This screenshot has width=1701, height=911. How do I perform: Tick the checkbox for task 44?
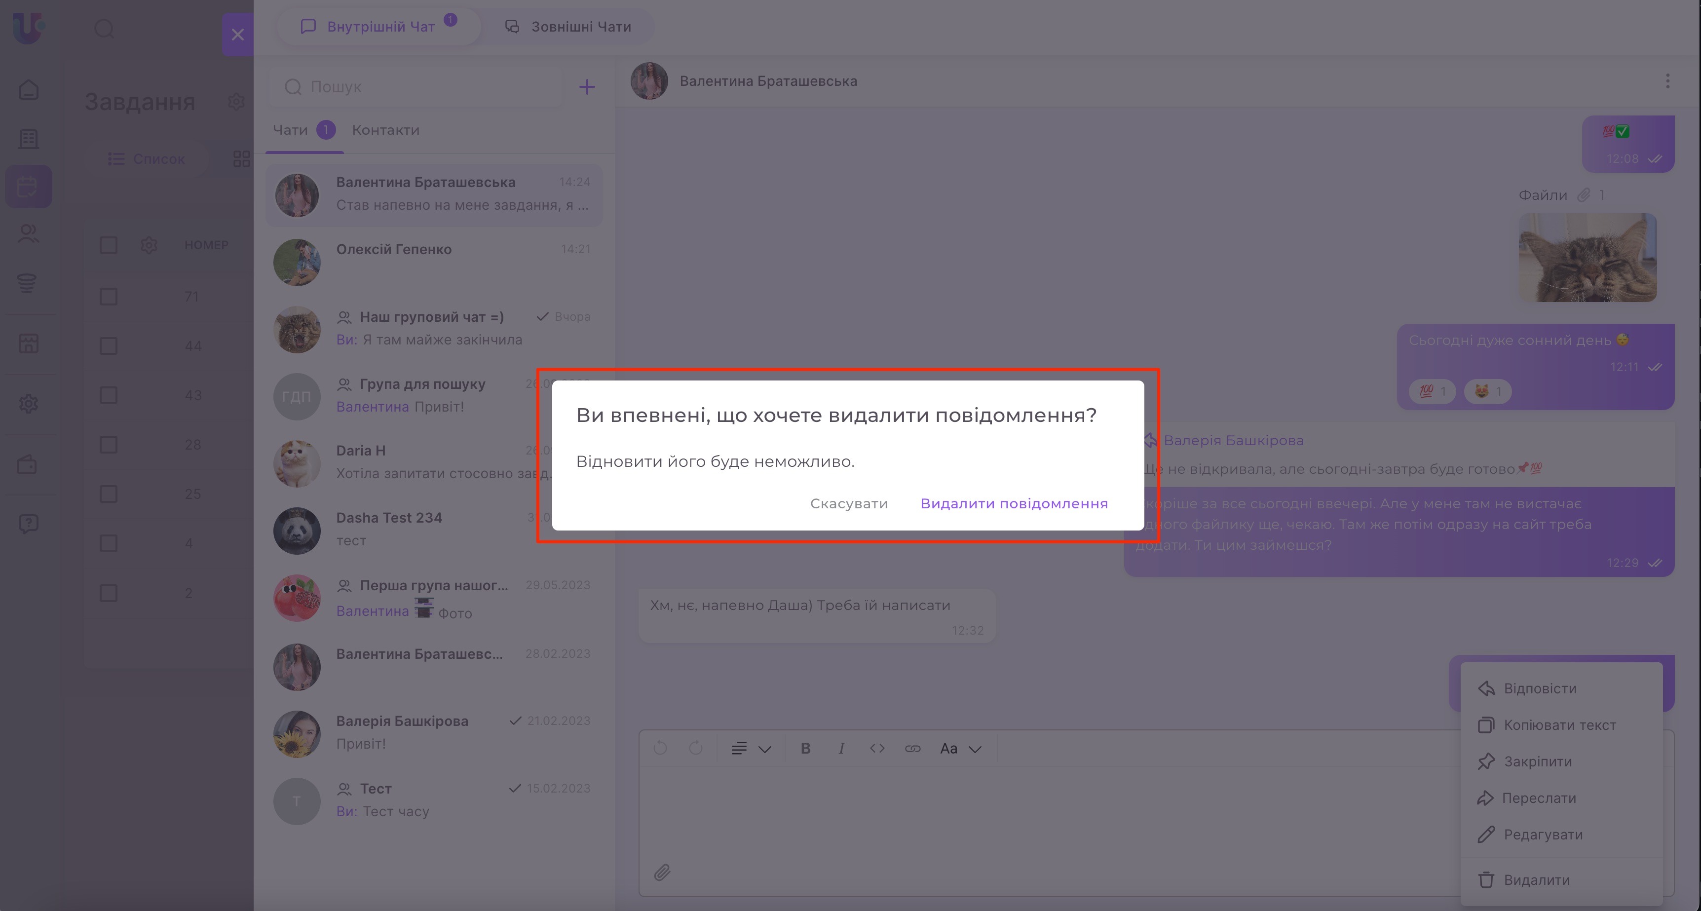108,346
